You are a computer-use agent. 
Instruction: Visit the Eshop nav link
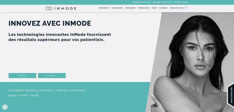coord(154,8)
